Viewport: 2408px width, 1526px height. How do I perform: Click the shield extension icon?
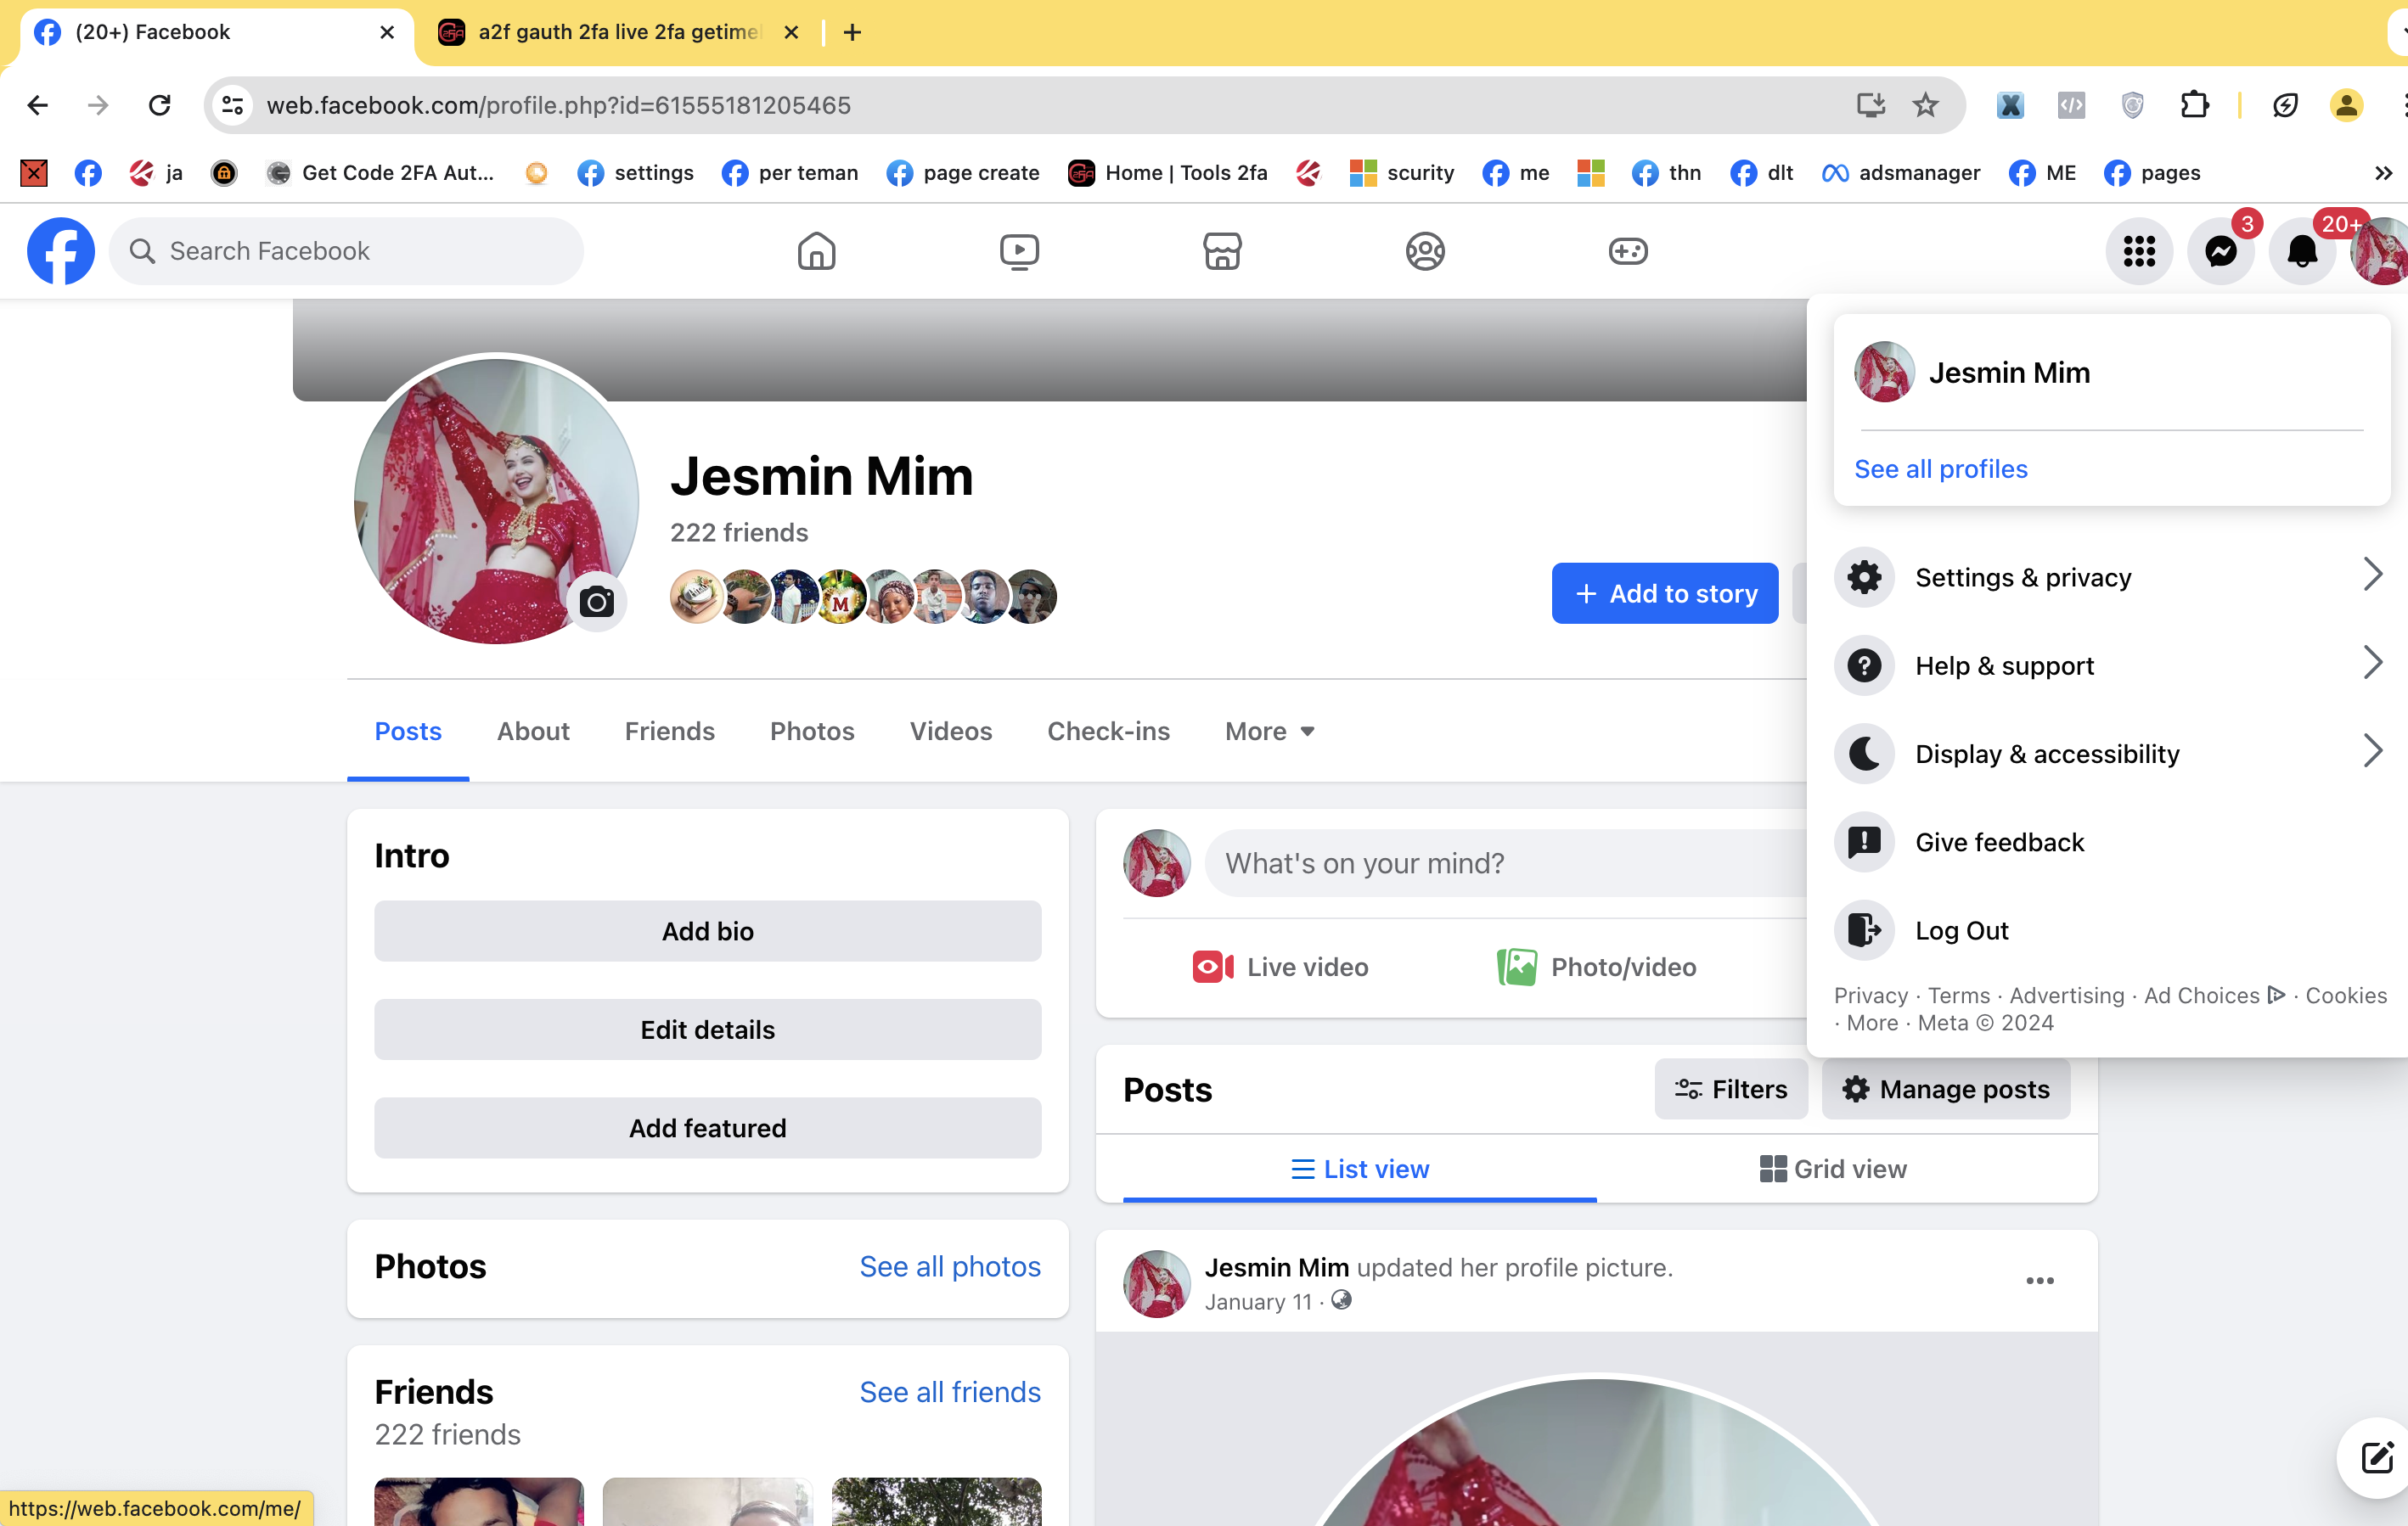click(2132, 105)
